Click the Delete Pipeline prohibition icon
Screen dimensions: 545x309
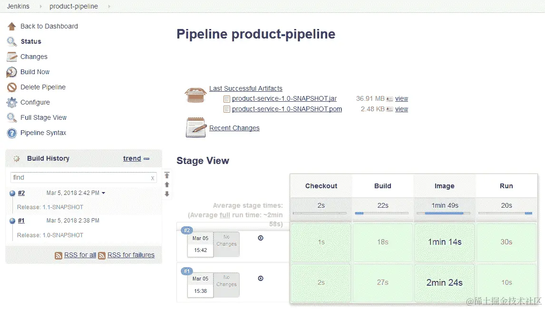[12, 87]
